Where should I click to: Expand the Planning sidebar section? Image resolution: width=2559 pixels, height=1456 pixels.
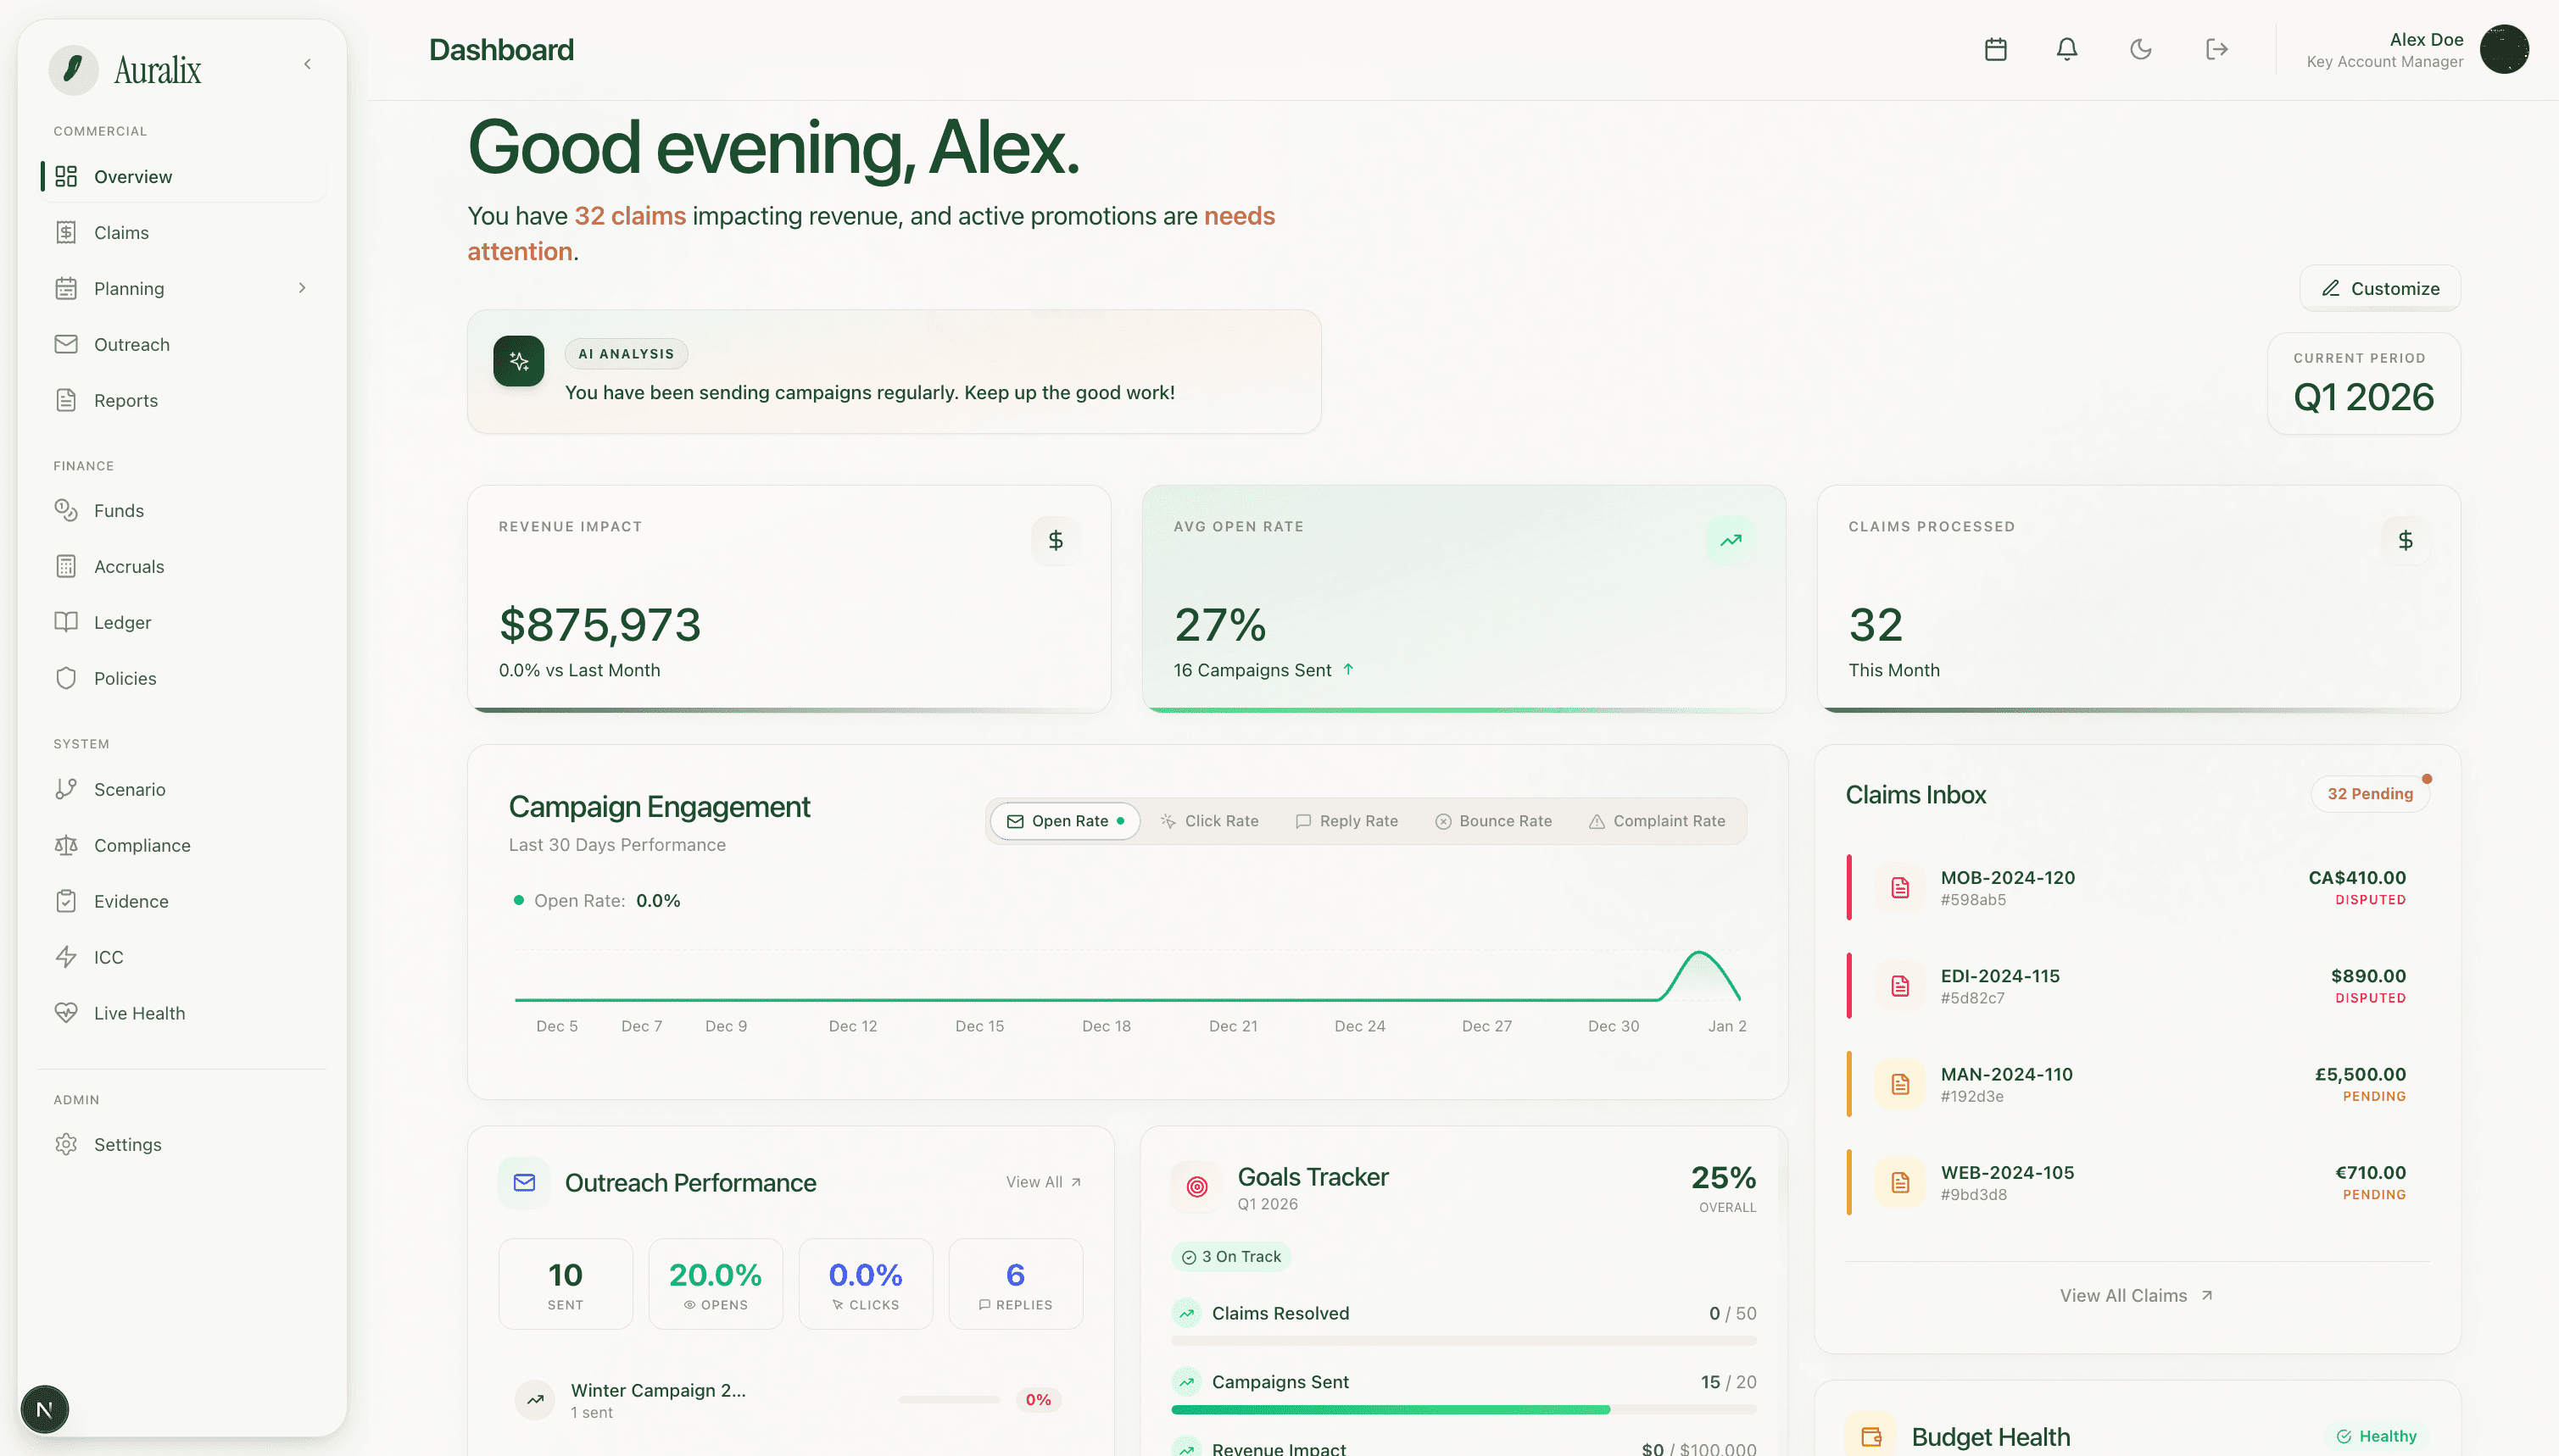(301, 288)
